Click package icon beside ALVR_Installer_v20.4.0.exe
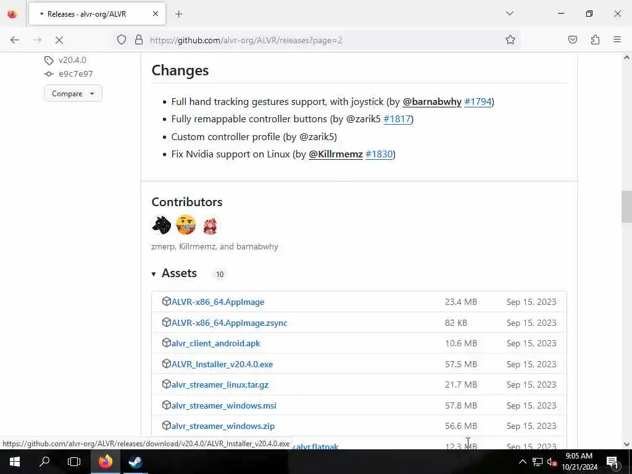The width and height of the screenshot is (632, 474). [167, 364]
